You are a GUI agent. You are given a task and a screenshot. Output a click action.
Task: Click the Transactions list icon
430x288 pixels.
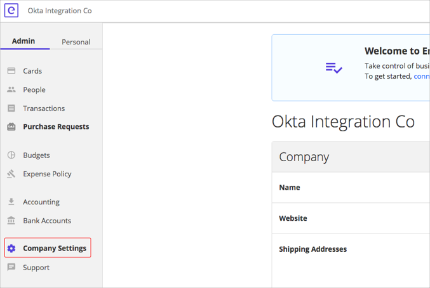[x=11, y=108]
